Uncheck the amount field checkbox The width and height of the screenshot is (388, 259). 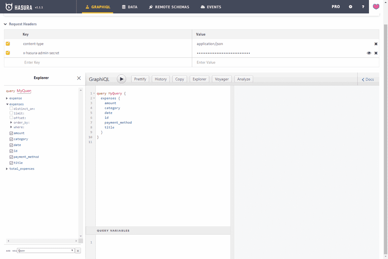click(11, 133)
